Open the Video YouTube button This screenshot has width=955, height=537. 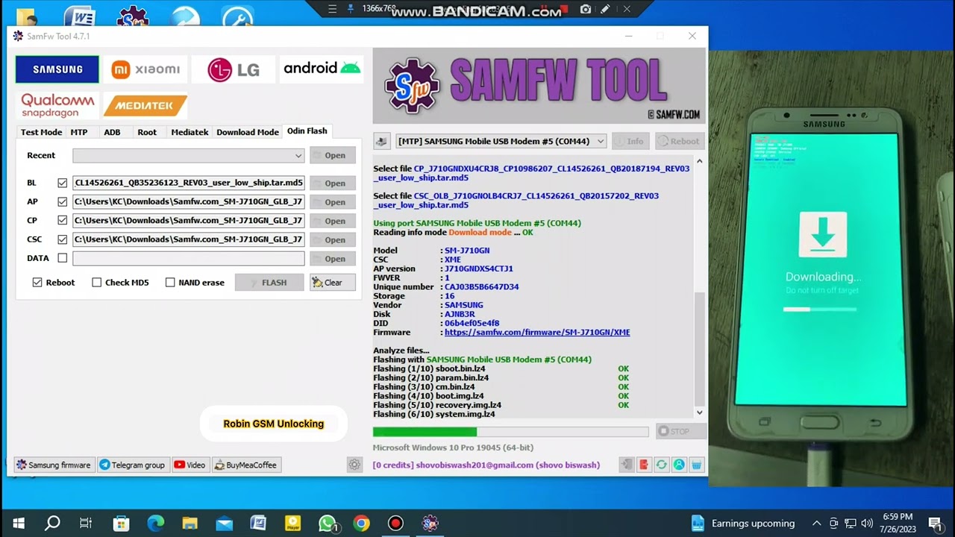(190, 465)
